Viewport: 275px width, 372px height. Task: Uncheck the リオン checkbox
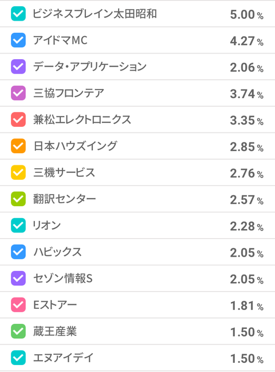(18, 226)
